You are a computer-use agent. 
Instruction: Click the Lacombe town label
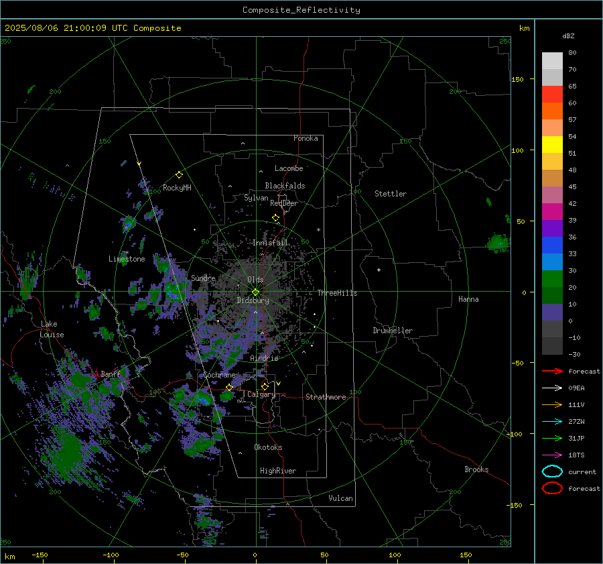[289, 168]
